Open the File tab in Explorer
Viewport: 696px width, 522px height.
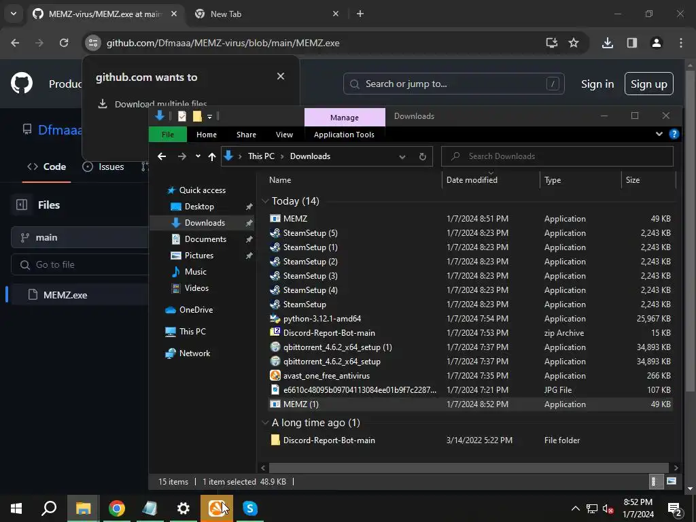(x=168, y=135)
